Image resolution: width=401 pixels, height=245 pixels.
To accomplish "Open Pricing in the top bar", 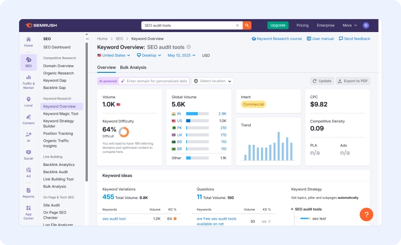I will tap(302, 25).
